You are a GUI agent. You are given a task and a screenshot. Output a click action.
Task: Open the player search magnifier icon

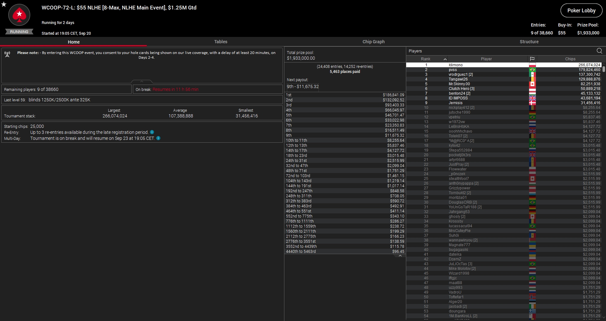pyautogui.click(x=599, y=51)
